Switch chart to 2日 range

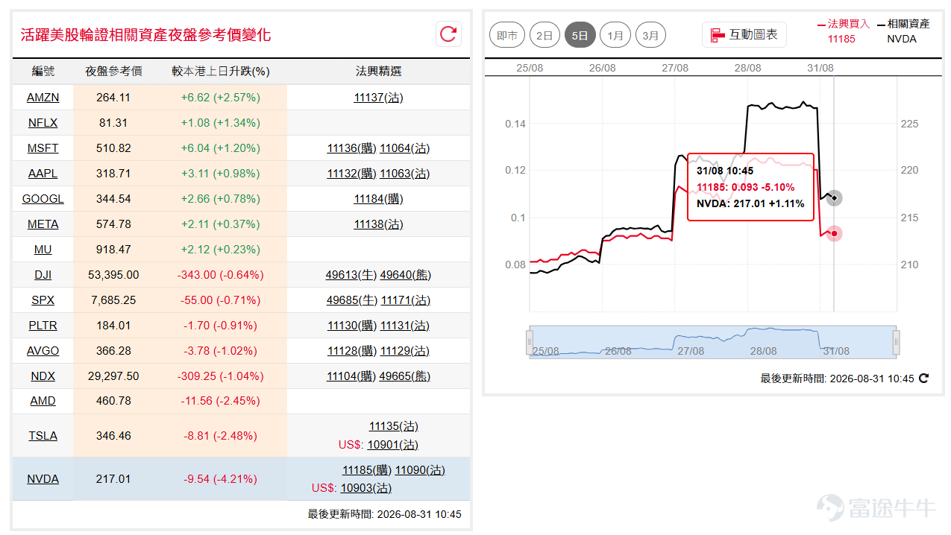(544, 35)
